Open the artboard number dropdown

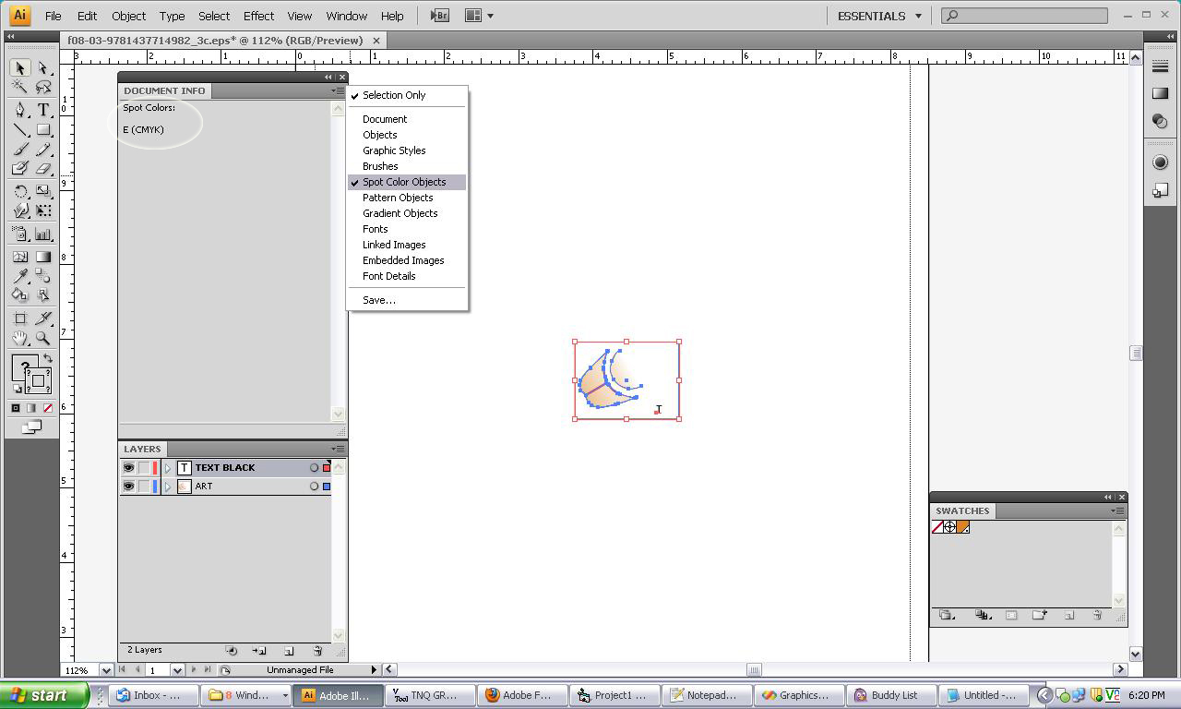click(x=177, y=670)
